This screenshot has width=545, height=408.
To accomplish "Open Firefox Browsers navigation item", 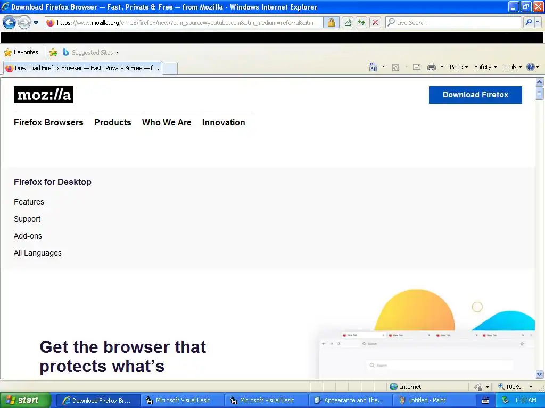I will [48, 123].
